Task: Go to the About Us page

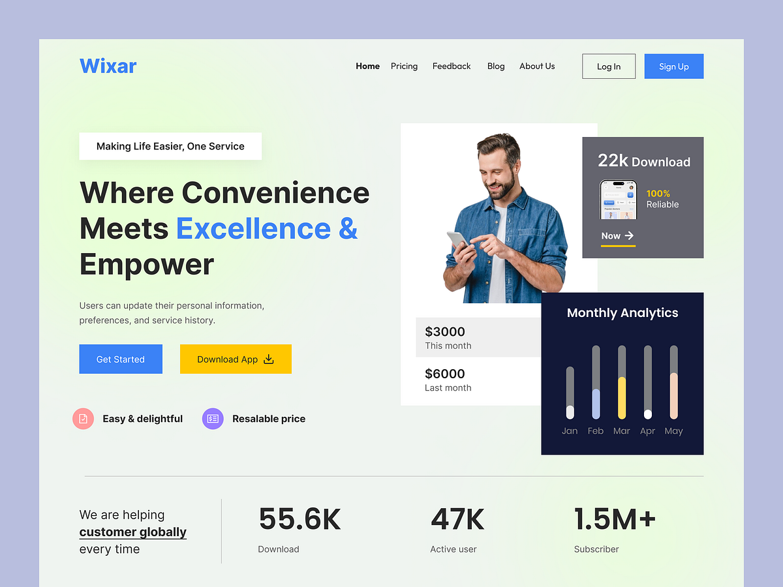Action: (537, 66)
